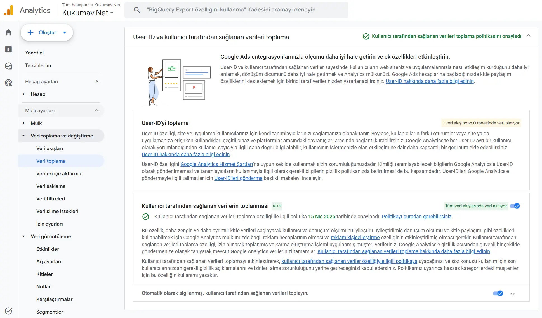Collapse Veri toplama ve değiştirme group
Viewport: 542px width, 318px height.
(x=23, y=136)
